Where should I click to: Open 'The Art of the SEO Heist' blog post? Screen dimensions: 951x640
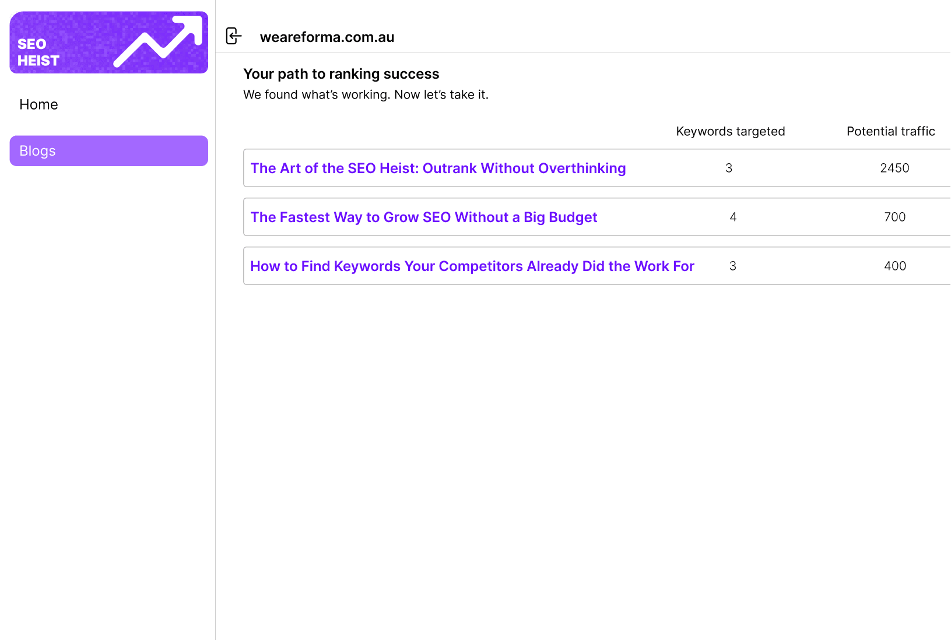click(438, 168)
